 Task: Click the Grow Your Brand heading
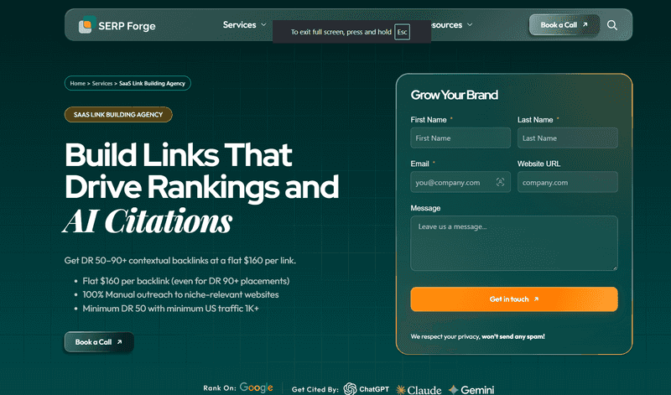coord(454,95)
